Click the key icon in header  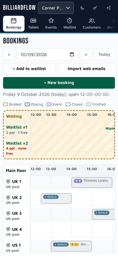(95, 8)
